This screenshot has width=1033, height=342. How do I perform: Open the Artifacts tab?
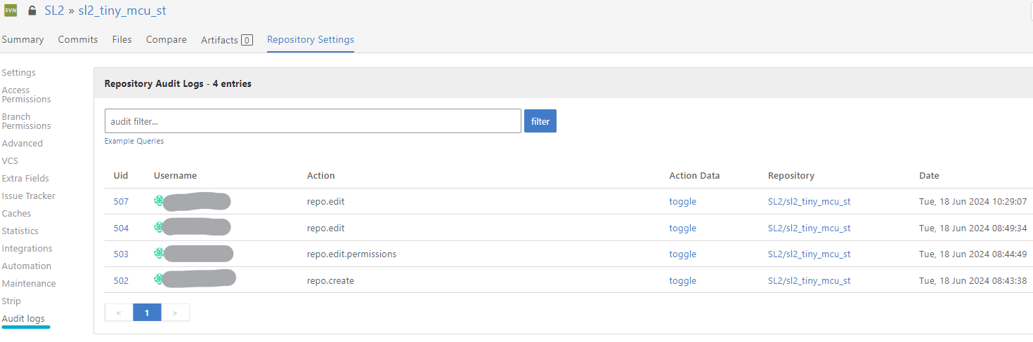(x=226, y=40)
